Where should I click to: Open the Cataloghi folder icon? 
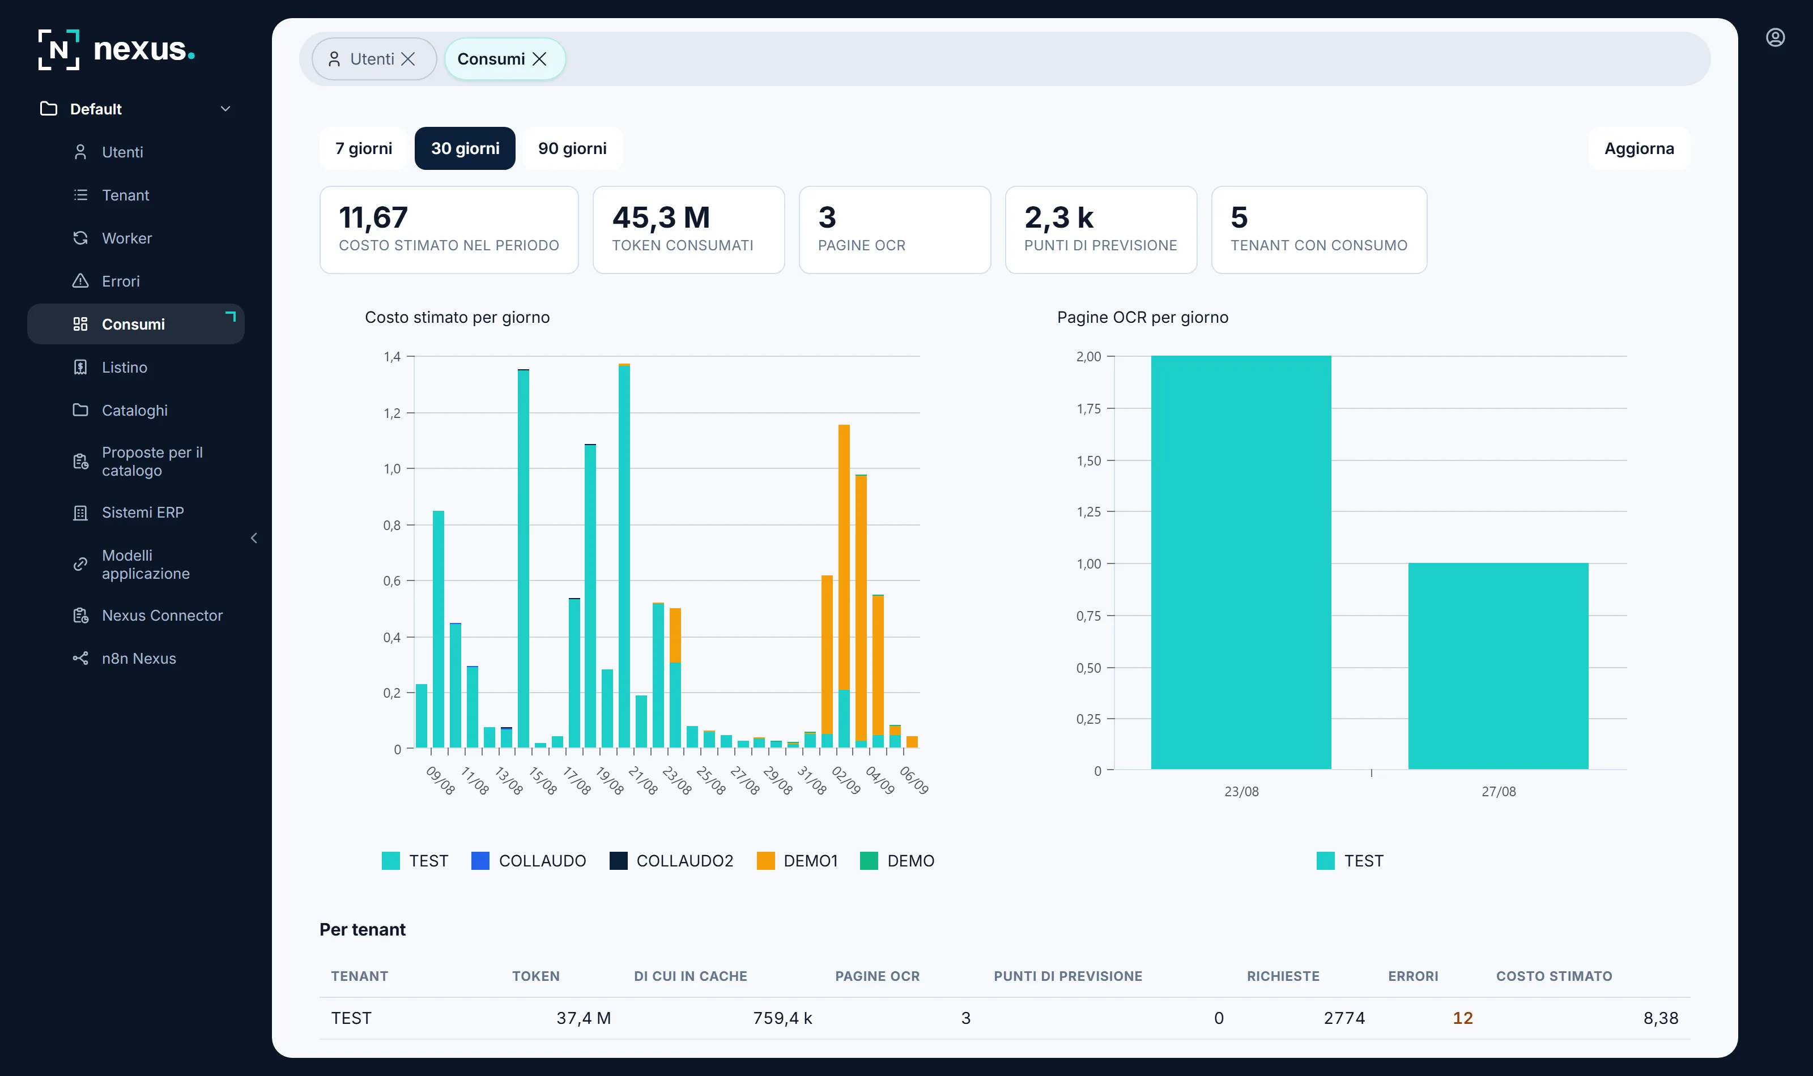[80, 409]
